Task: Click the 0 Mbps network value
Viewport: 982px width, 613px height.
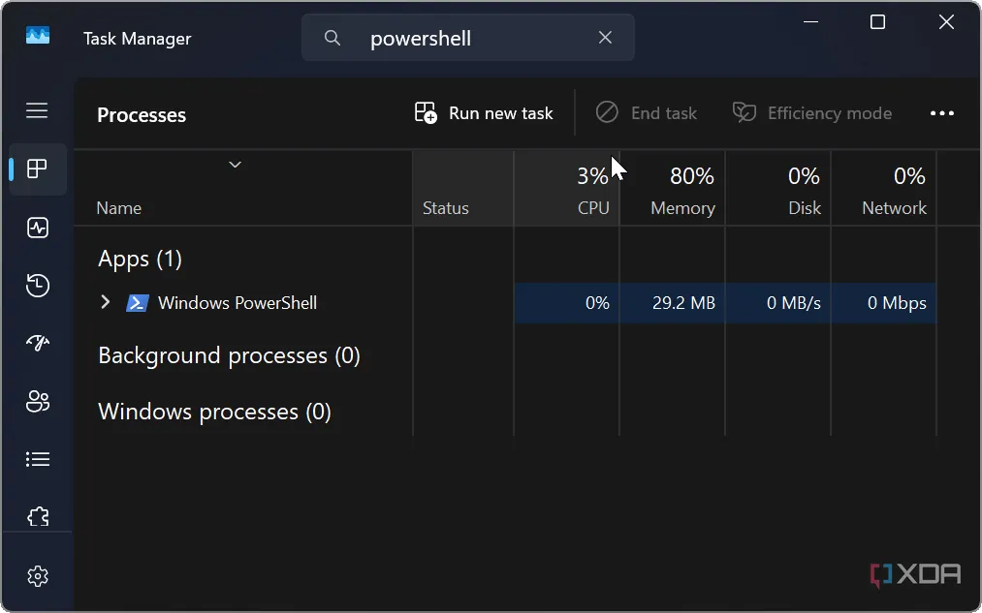Action: coord(897,303)
